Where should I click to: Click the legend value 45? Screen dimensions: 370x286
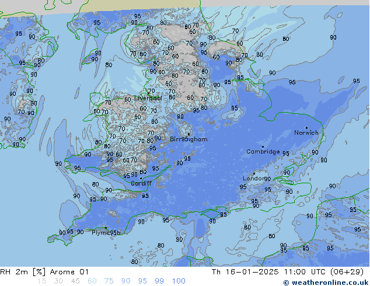pos(75,281)
